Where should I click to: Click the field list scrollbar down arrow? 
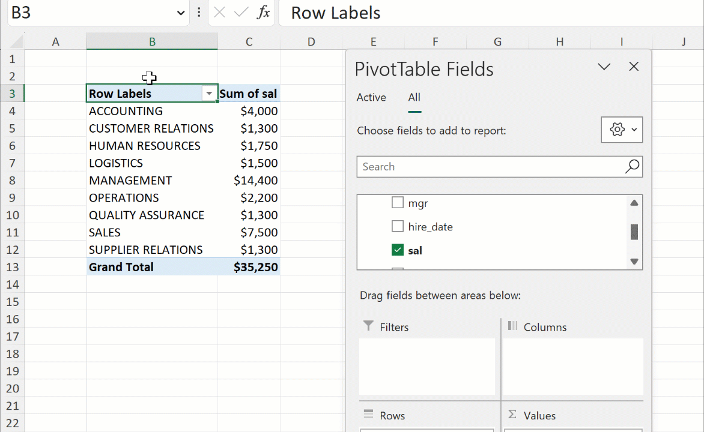[634, 262]
